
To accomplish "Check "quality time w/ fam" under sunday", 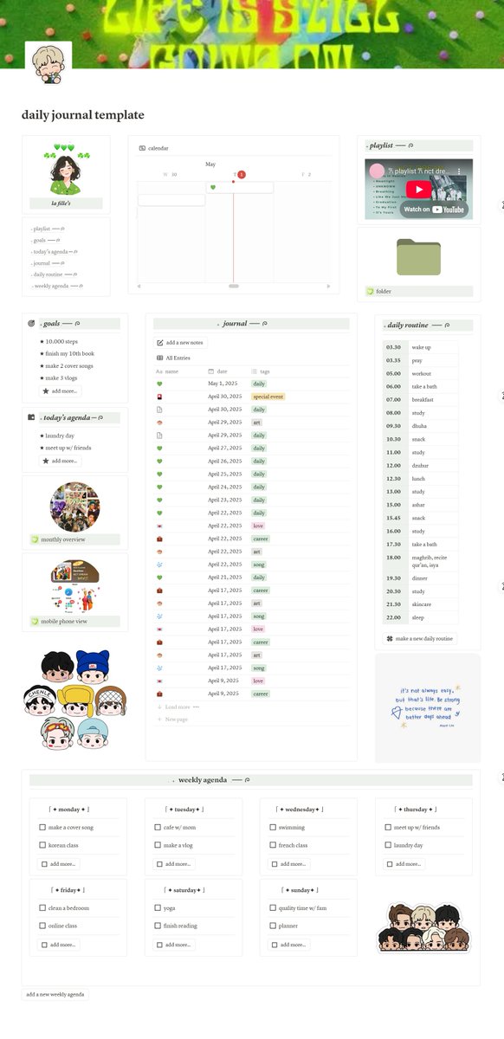I will [273, 907].
